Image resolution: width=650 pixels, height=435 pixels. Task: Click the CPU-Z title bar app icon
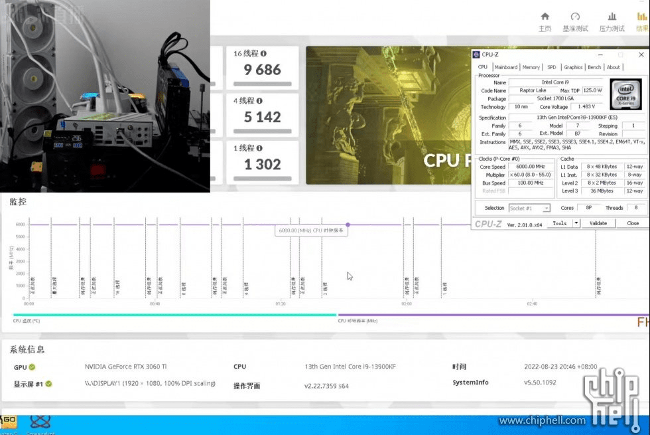coord(476,54)
